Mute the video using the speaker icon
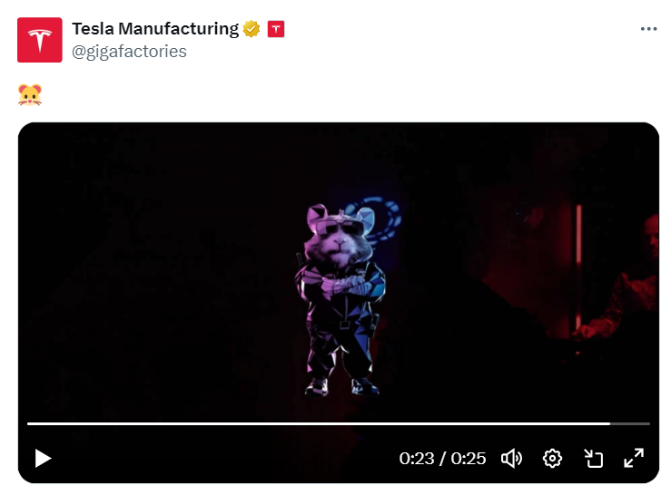The image size is (671, 495). tap(511, 459)
